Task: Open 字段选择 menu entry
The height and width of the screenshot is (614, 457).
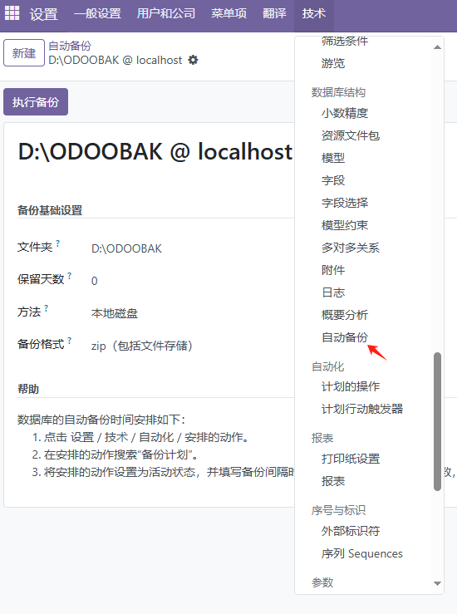Action: point(345,203)
